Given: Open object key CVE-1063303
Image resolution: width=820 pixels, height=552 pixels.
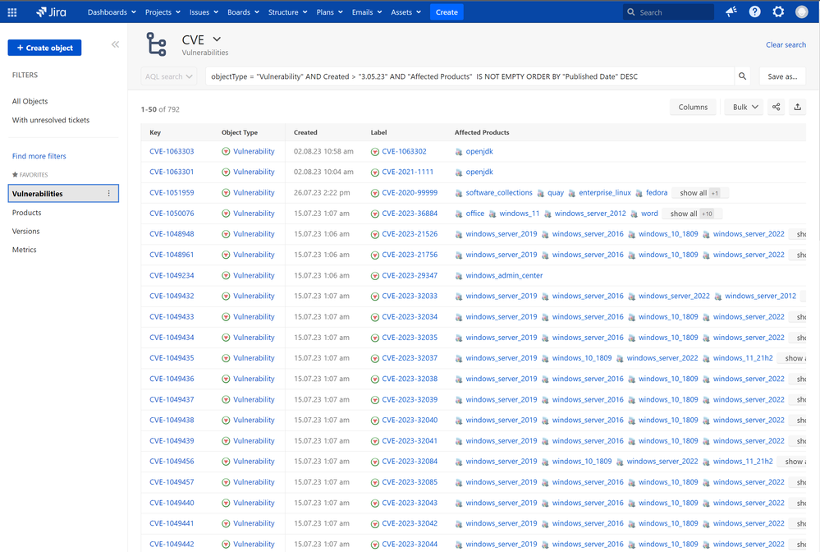Looking at the screenshot, I should coord(172,152).
